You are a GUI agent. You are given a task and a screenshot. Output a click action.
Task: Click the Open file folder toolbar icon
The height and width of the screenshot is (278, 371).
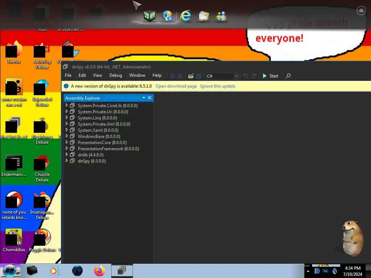[191, 76]
